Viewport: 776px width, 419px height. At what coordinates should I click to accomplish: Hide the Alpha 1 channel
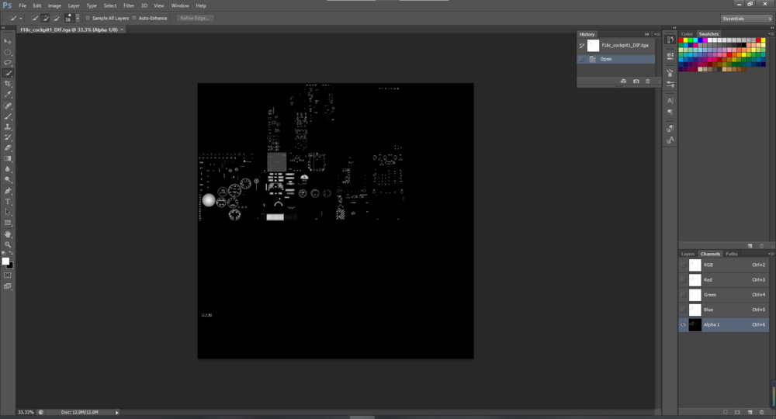[683, 325]
